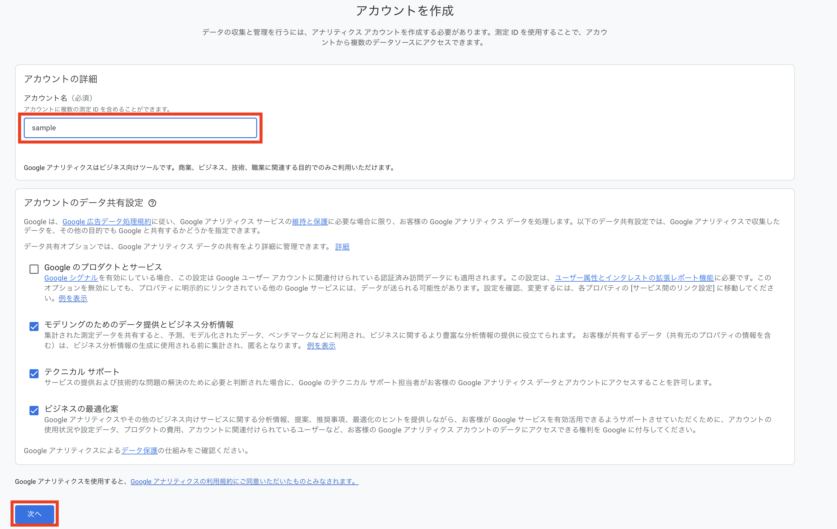
Task: Open the Google Analytics terms of service link
Action: pos(244,481)
